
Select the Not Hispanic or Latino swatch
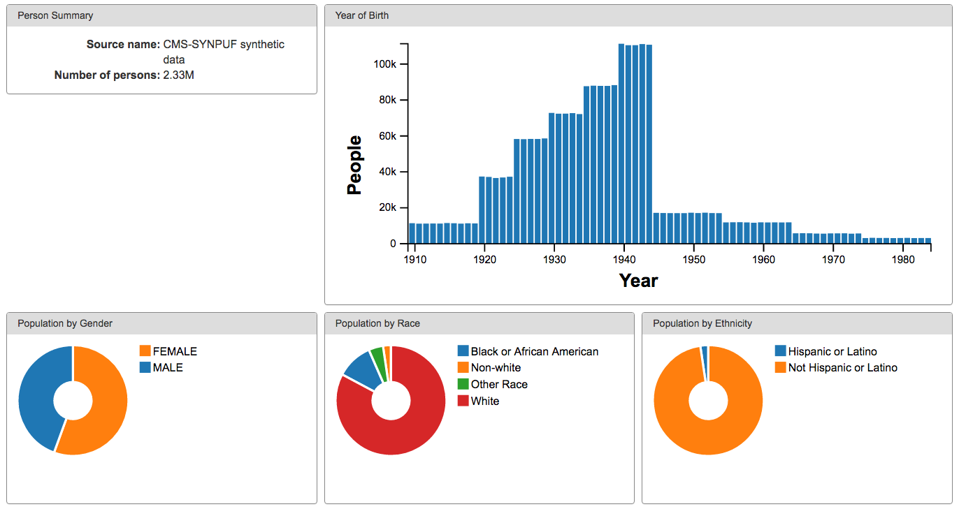click(x=781, y=367)
